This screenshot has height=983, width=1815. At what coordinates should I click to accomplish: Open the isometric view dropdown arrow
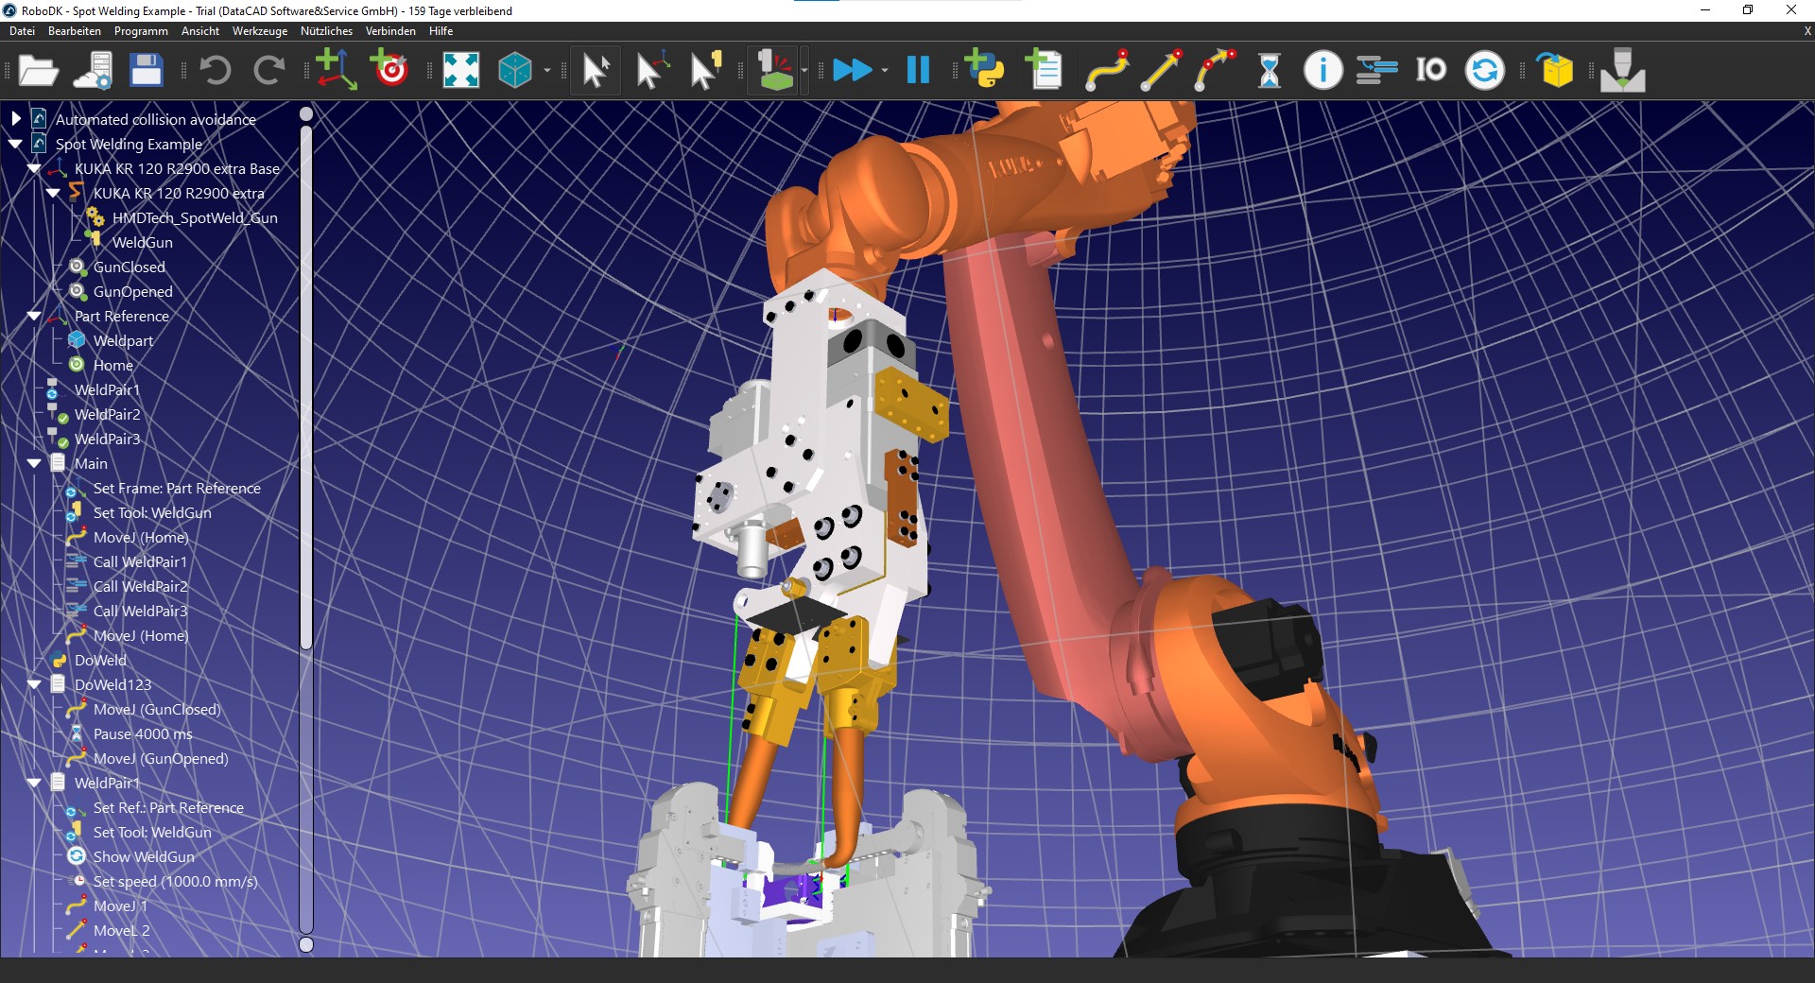pyautogui.click(x=546, y=71)
